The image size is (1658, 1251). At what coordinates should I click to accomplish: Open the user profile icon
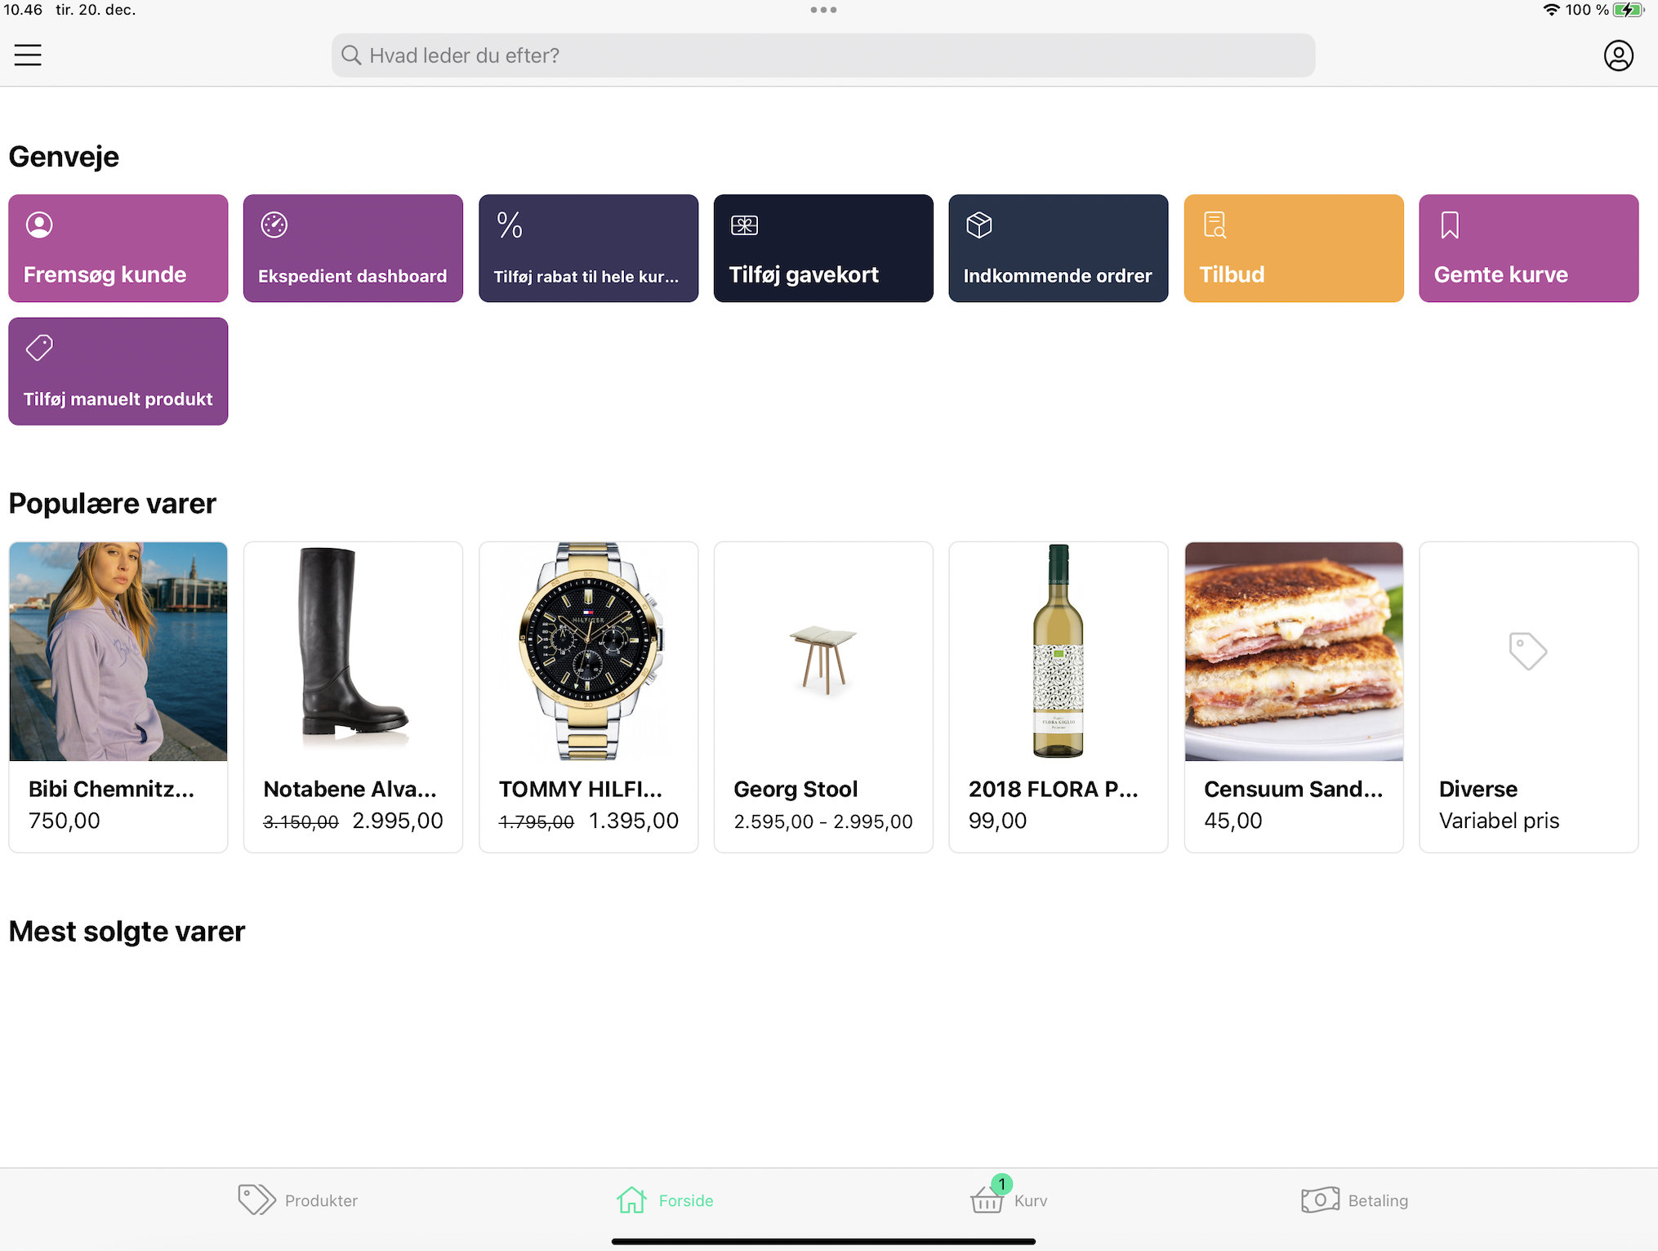pyautogui.click(x=1618, y=56)
